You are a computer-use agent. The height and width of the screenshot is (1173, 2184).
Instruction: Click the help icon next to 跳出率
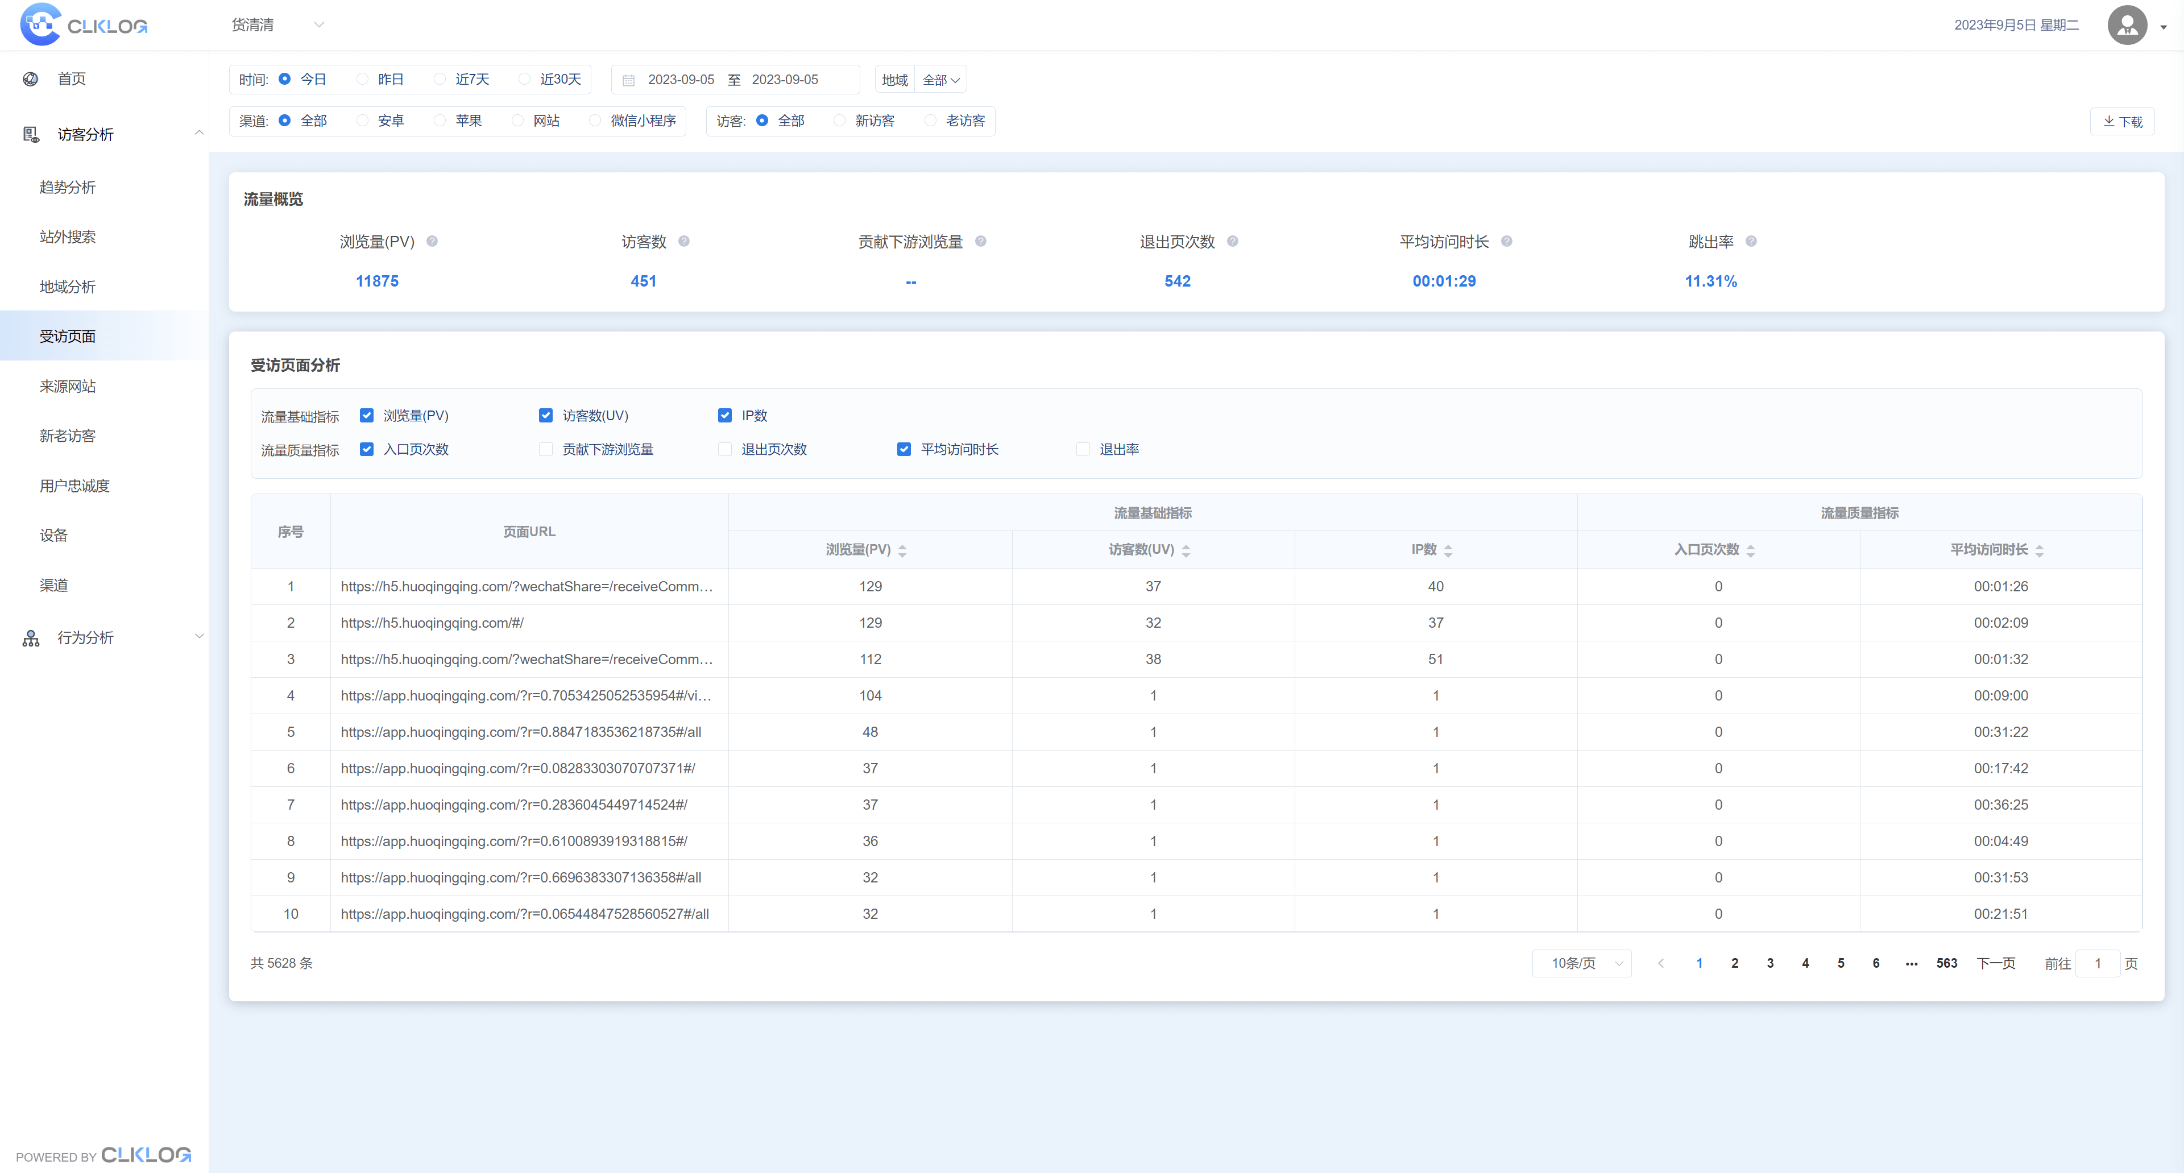[x=1751, y=242]
